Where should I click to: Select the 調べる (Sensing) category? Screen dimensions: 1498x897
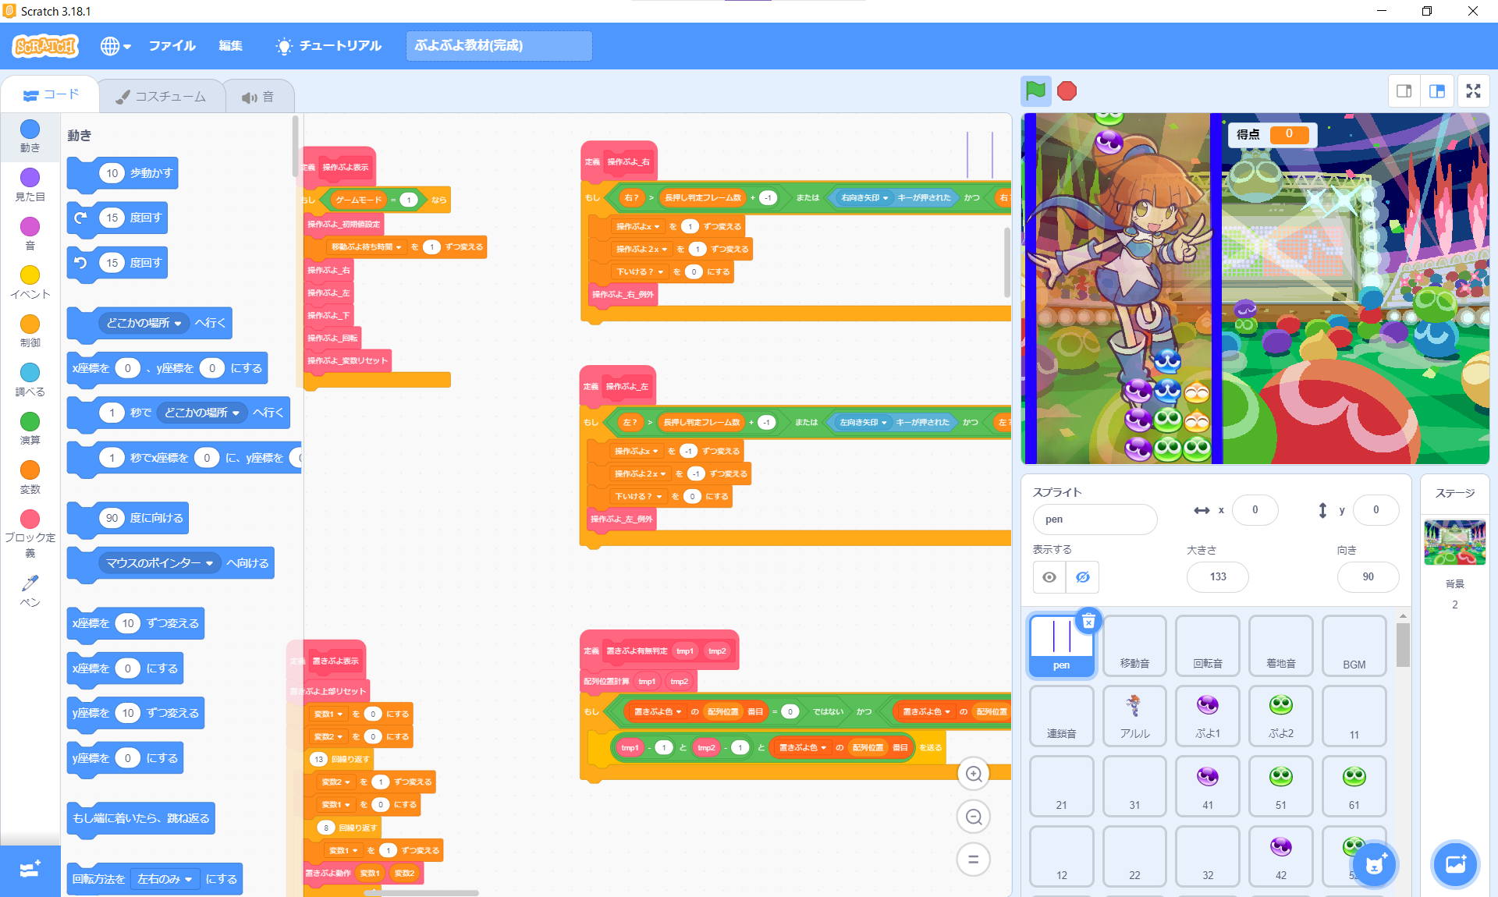30,380
